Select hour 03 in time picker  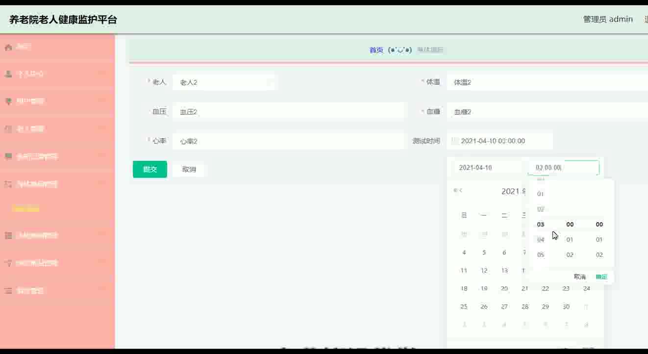[x=541, y=225]
